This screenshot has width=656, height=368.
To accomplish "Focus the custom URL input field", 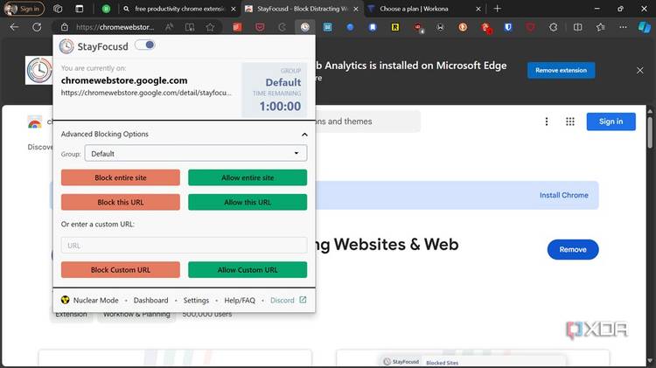I will click(x=184, y=246).
